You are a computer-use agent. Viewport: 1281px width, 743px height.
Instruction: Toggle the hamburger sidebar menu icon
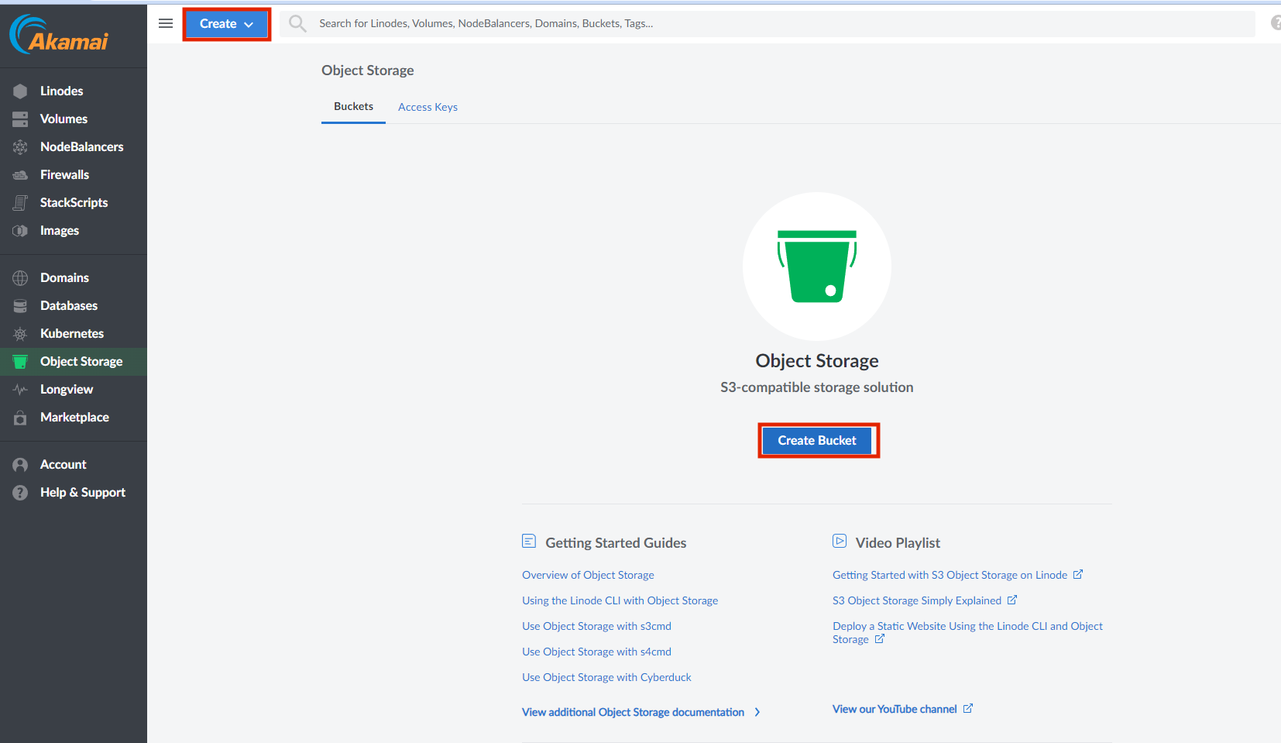click(x=166, y=23)
